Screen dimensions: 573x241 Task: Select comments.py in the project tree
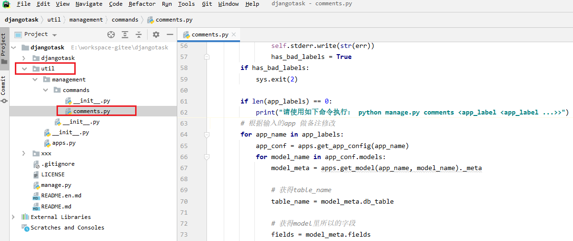(92, 111)
